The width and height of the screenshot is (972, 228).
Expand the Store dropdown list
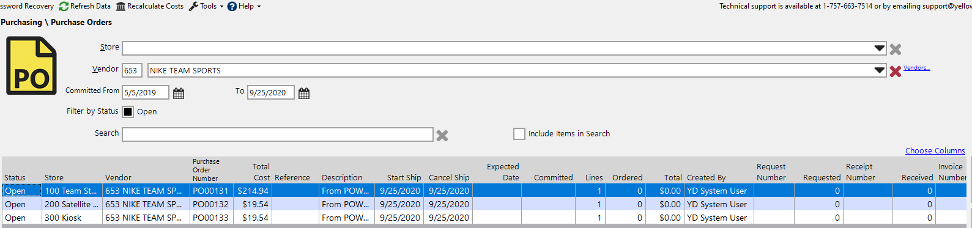click(x=880, y=48)
